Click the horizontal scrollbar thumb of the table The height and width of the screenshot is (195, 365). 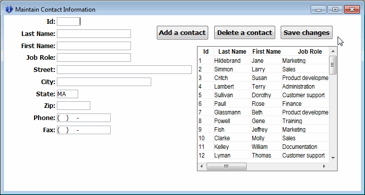click(226, 166)
